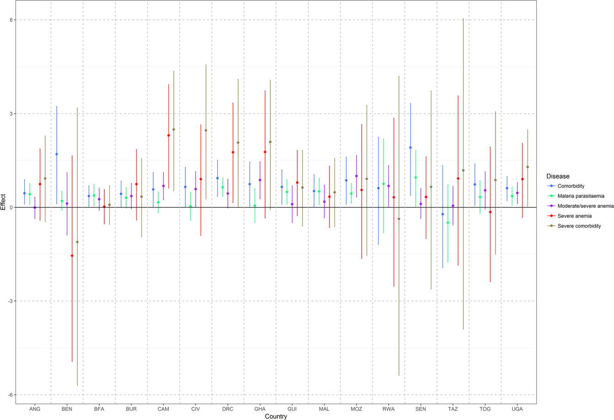Image resolution: width=614 pixels, height=420 pixels.
Task: Click the 'CAM' country axis label
Action: pyautogui.click(x=163, y=409)
